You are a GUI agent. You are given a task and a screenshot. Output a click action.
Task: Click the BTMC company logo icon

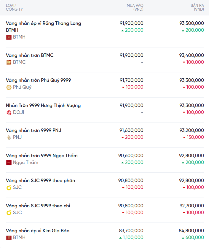pyautogui.click(x=9, y=62)
